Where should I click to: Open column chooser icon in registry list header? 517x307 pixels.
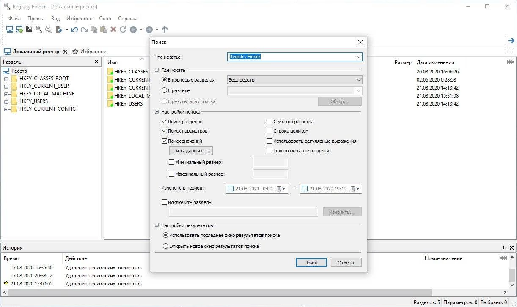511,62
